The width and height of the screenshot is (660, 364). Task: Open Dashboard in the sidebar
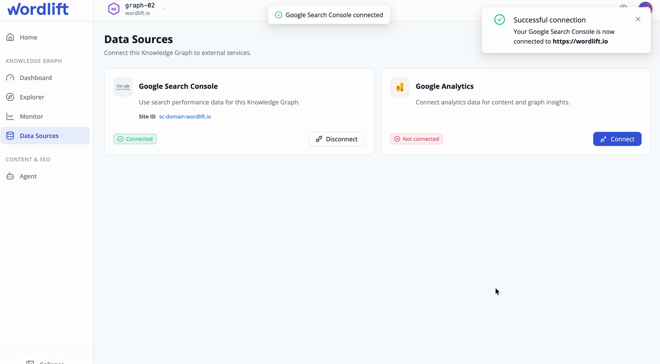45,78
